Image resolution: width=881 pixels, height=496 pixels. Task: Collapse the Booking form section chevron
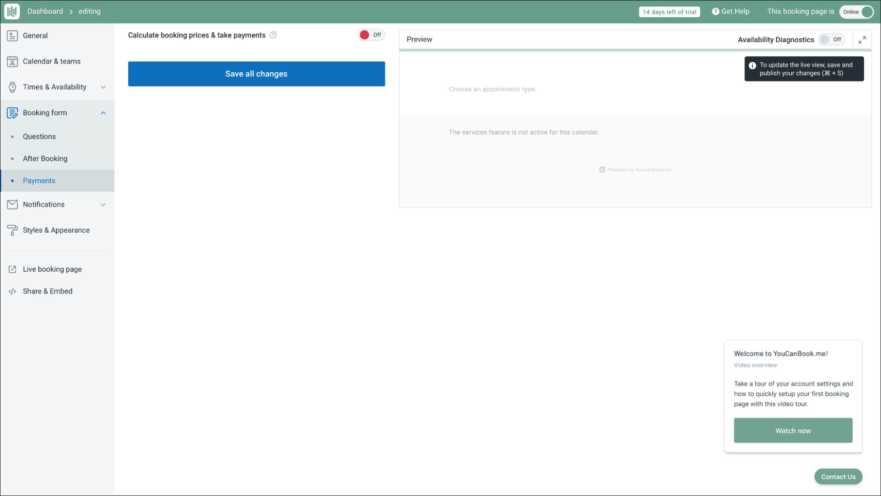click(x=103, y=113)
